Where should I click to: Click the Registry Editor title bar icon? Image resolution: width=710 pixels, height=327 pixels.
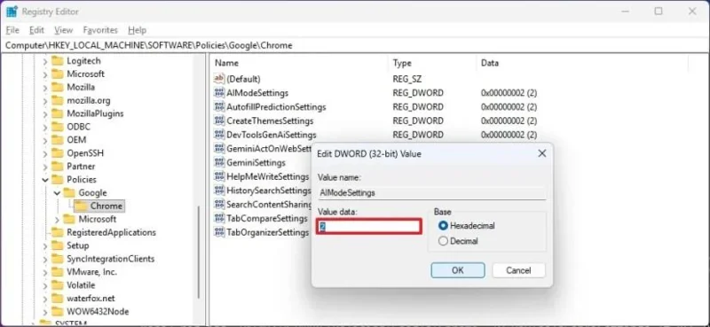click(12, 12)
